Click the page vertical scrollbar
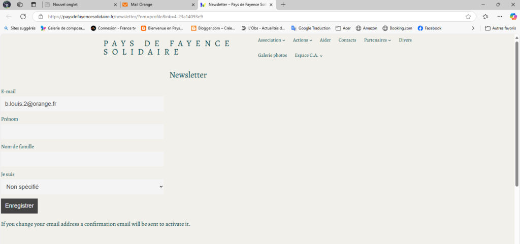This screenshot has width=520, height=244. point(517,114)
